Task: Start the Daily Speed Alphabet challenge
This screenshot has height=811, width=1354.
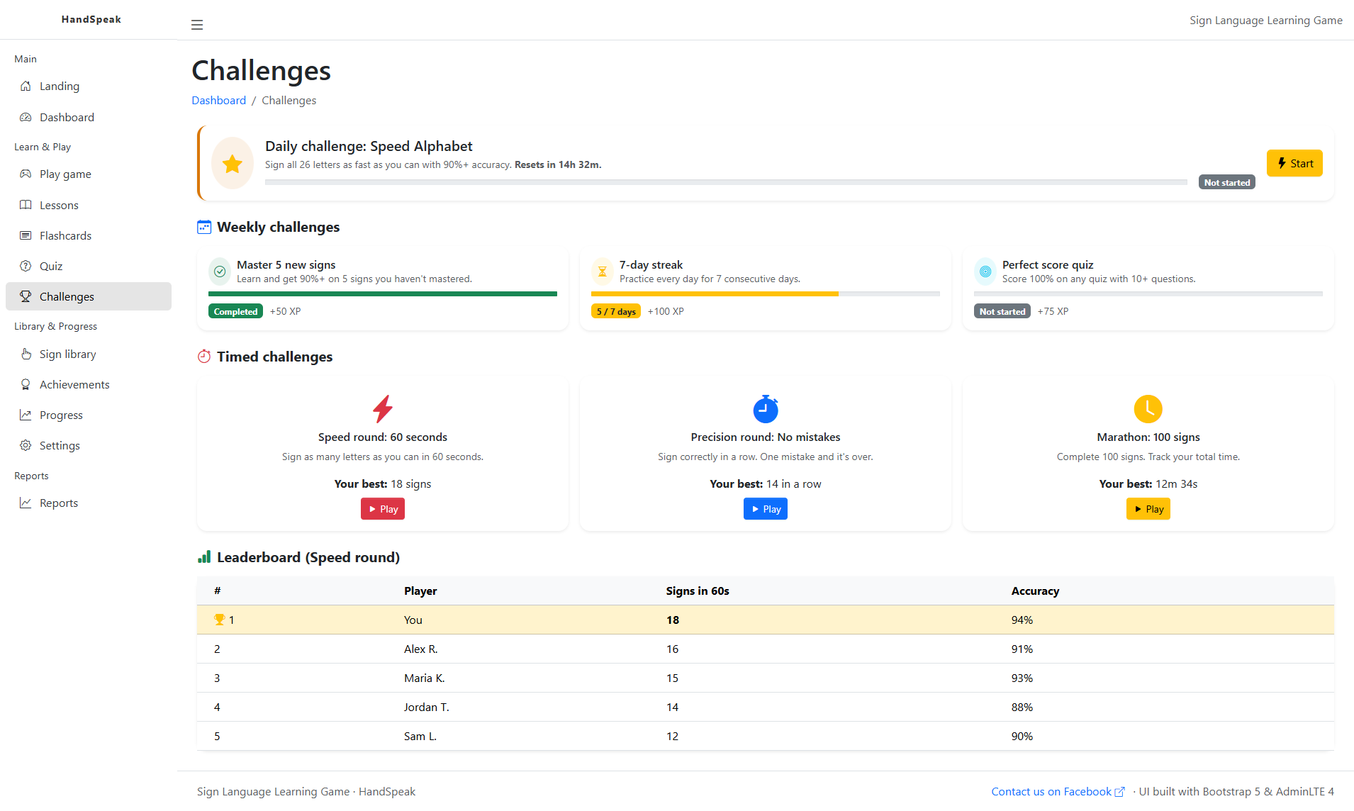Action: [x=1294, y=164]
